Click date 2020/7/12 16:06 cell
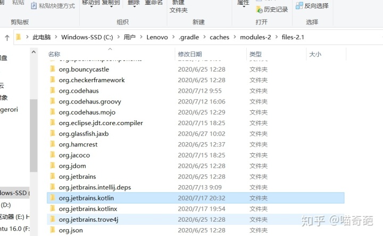Viewport: 383px width, 236px height. (202, 102)
